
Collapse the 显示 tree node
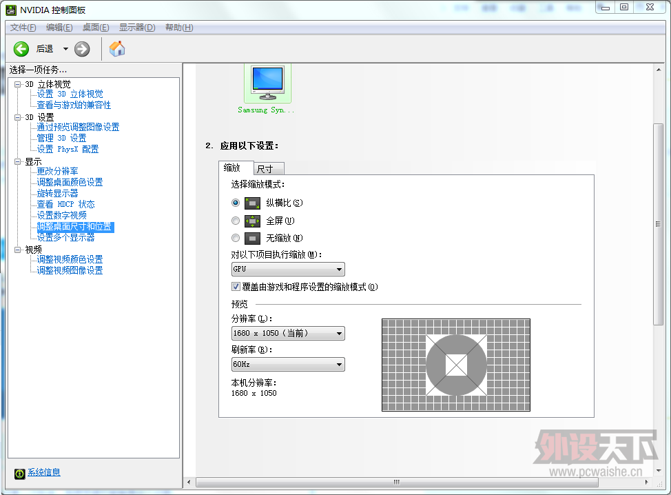(17, 161)
